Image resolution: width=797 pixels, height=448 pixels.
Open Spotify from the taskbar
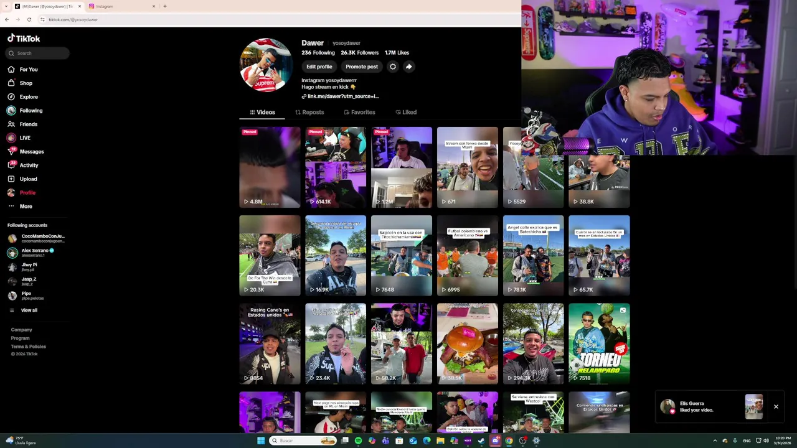tap(358, 441)
